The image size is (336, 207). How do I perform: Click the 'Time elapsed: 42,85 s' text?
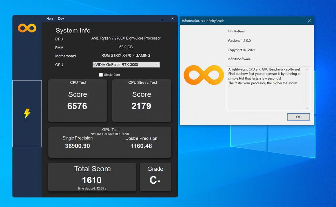pos(92,189)
